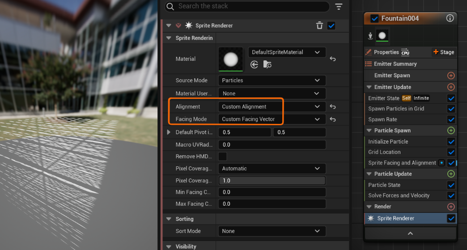Open Pixel Coverage Automatic dropdown
This screenshot has width=467, height=250.
tap(272, 169)
